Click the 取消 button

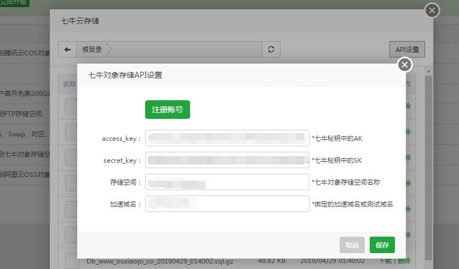(x=352, y=245)
